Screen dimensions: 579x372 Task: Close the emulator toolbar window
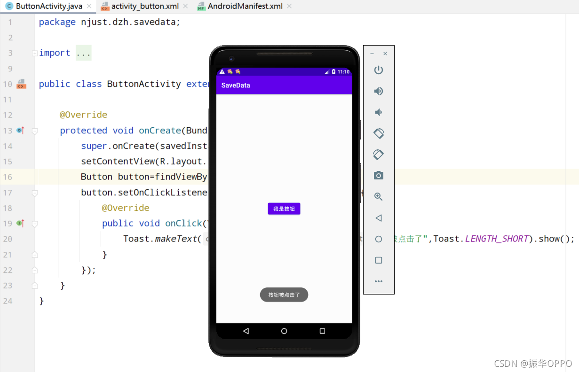click(385, 54)
